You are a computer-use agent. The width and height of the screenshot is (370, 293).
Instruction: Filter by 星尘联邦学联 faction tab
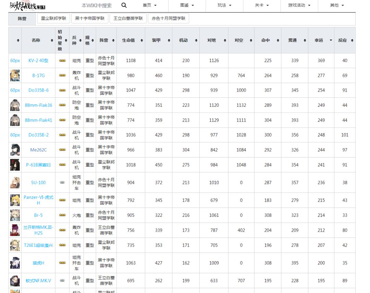(53, 19)
